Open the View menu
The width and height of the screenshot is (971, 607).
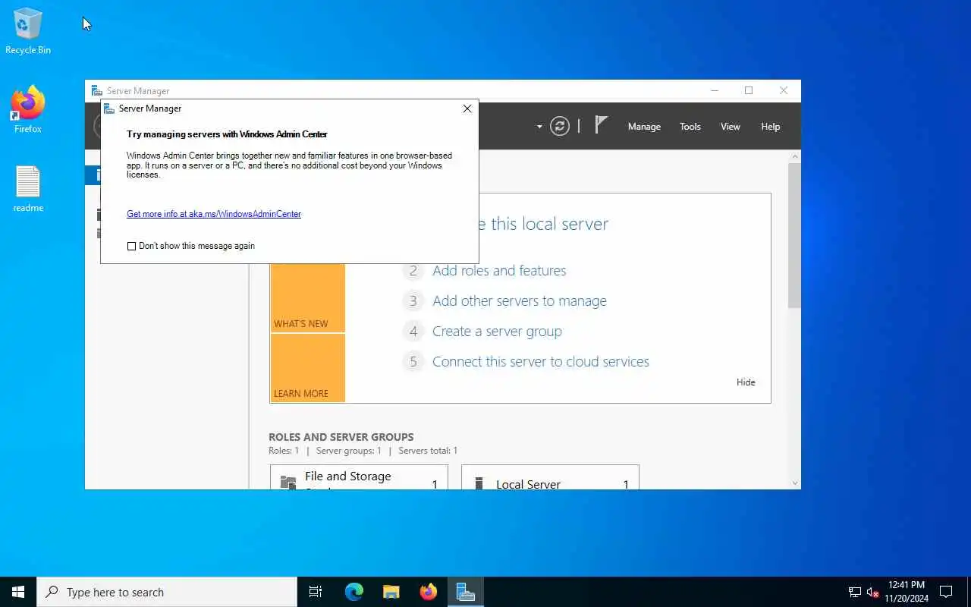point(731,127)
